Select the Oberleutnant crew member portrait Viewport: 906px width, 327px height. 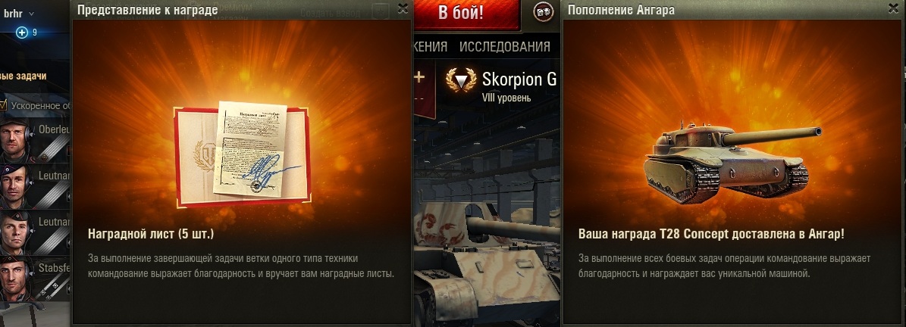point(16,139)
